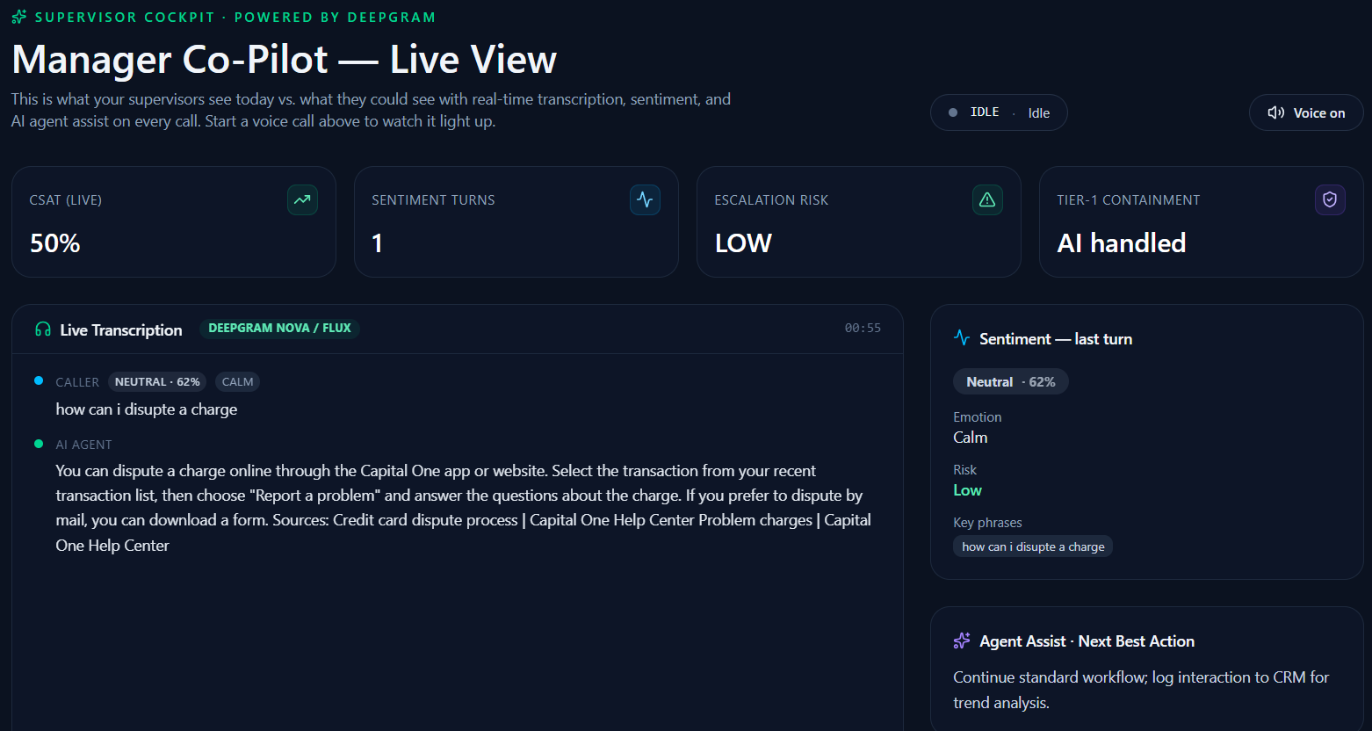
Task: Click the Emotion label in the sentiment panel
Action: pos(977,417)
